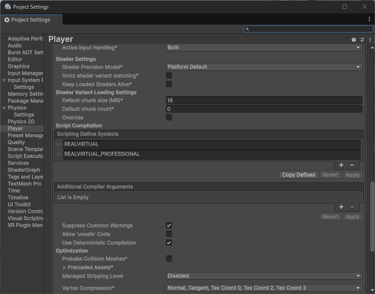This screenshot has height=294, width=375.
Task: Add a new Scripting Define Symbol
Action: (x=341, y=165)
